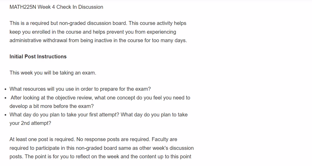The image size is (312, 166).
Task: Click the sentence This week you will be taking an exam
Action: (53, 73)
